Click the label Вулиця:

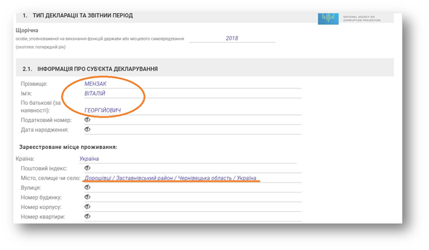pos(30,187)
